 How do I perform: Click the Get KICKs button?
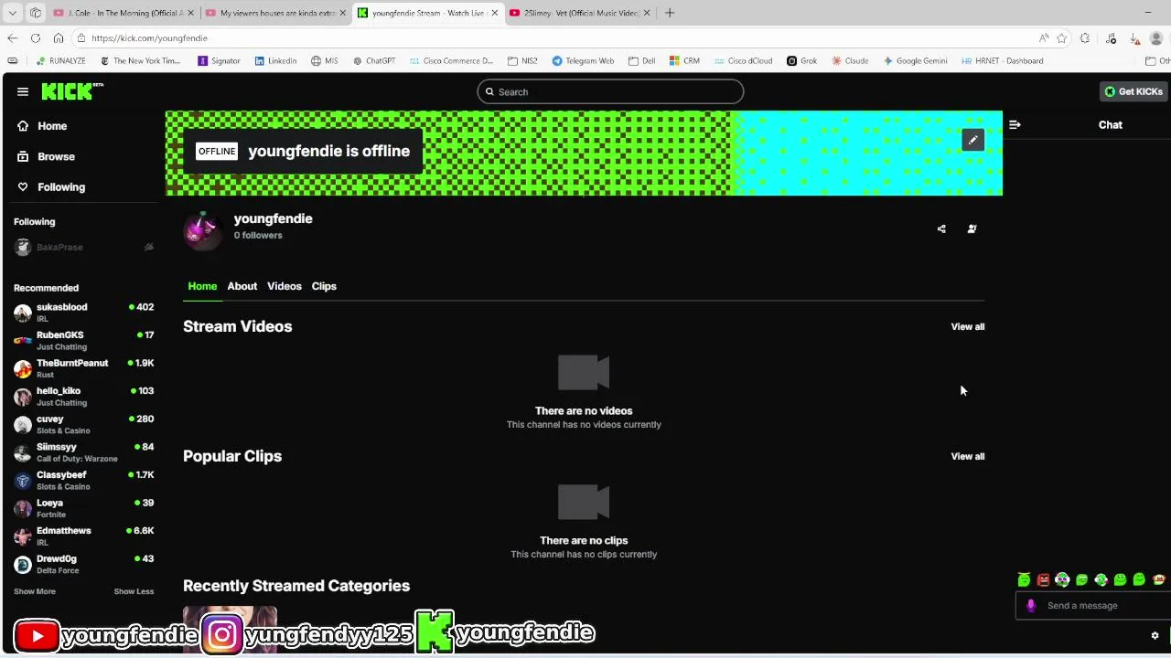(x=1133, y=91)
